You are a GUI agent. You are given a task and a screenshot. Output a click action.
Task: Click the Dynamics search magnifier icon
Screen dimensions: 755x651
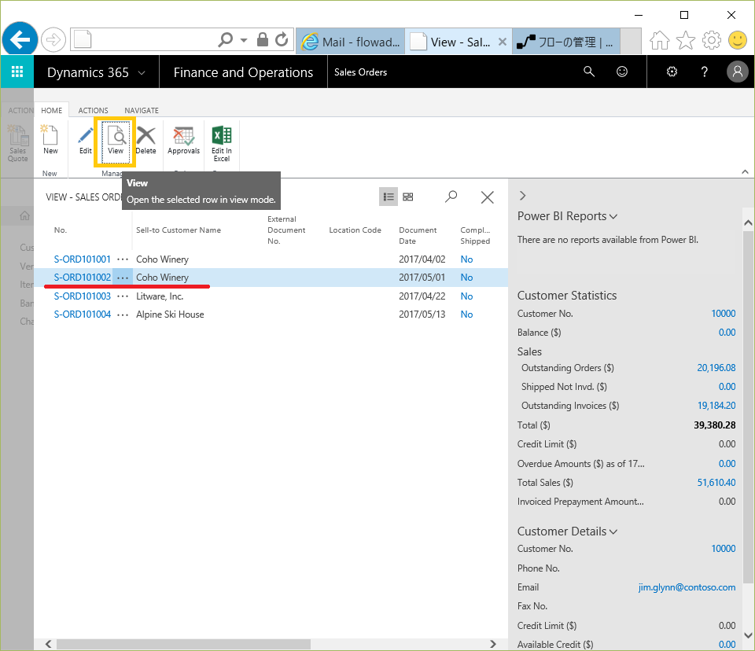pos(589,72)
